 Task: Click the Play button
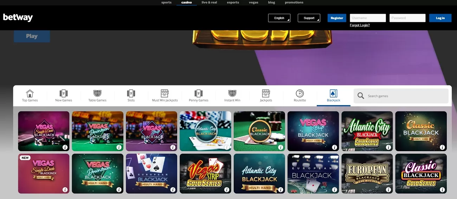pyautogui.click(x=32, y=36)
